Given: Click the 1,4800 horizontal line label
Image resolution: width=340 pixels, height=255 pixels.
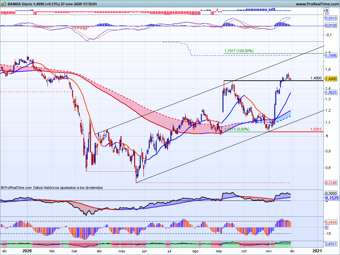Looking at the screenshot, I should pos(316,78).
